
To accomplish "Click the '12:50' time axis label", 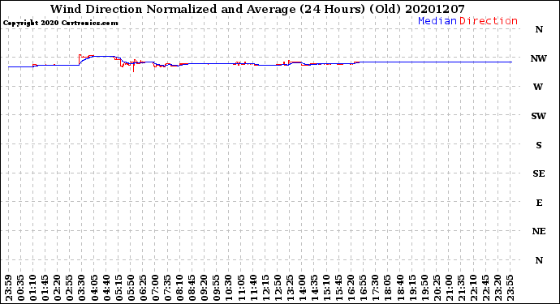I will pyautogui.click(x=278, y=288).
